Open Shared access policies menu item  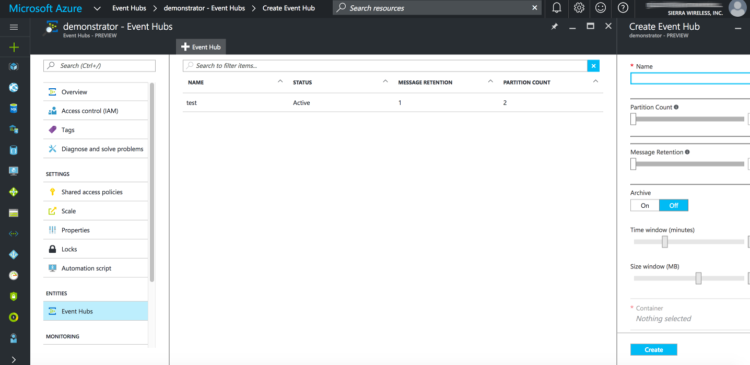92,192
